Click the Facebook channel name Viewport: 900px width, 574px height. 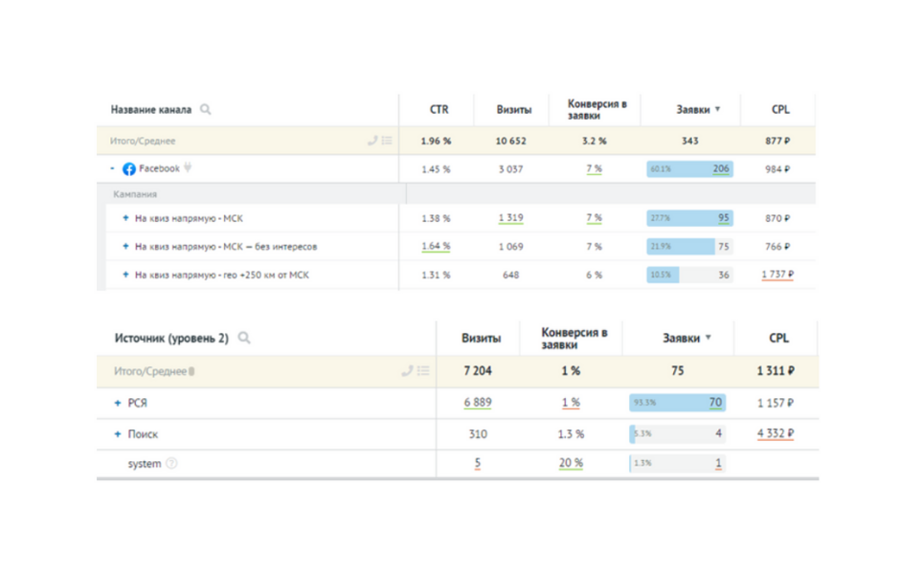tap(159, 168)
